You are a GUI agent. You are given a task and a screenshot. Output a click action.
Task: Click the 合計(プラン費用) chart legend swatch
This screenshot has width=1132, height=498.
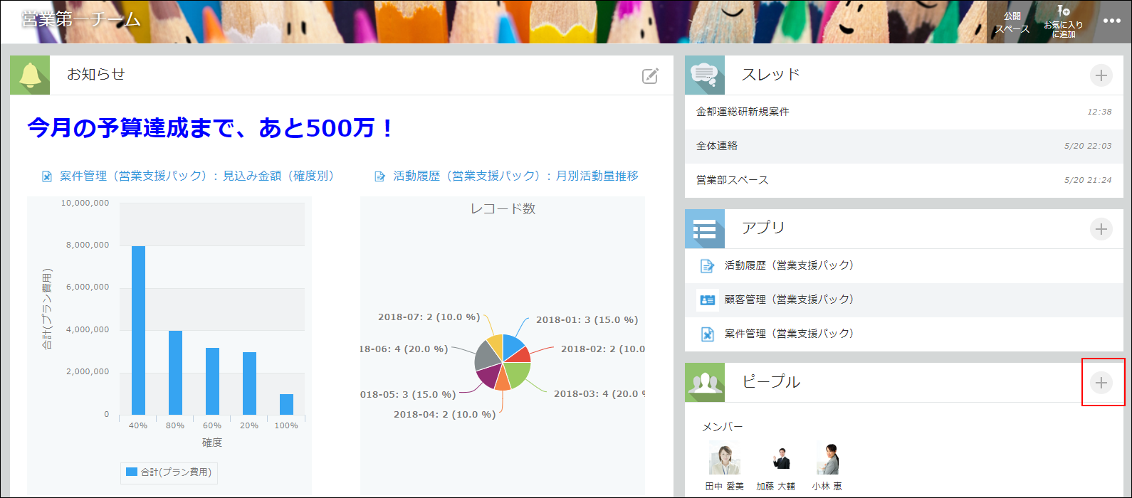tap(132, 472)
